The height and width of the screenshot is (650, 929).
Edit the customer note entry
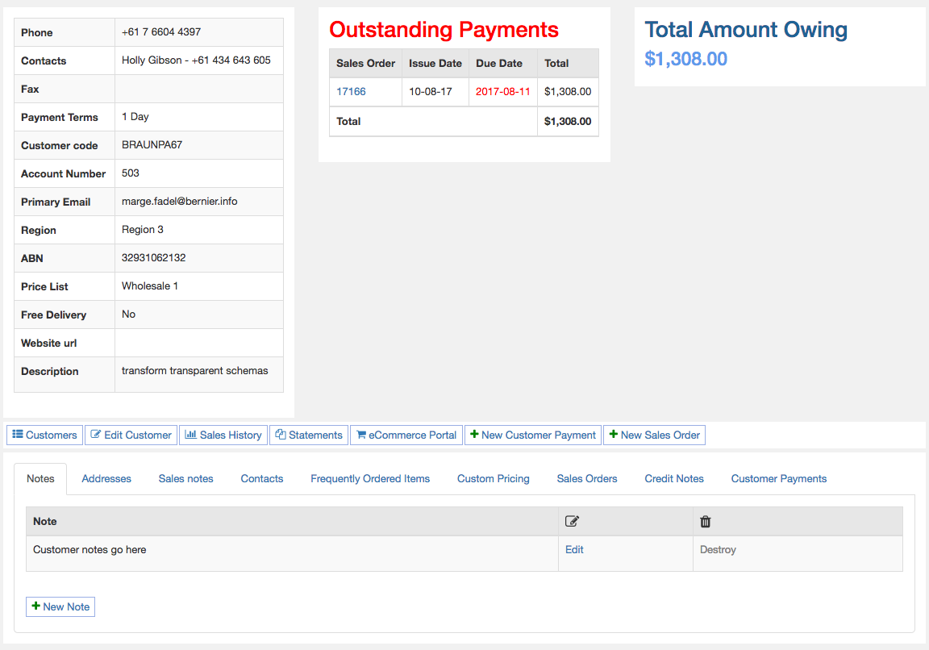tap(574, 549)
